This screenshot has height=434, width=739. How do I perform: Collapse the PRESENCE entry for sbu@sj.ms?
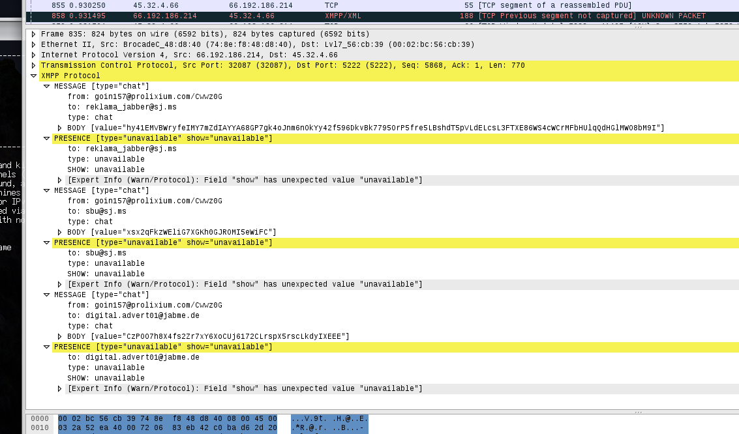pos(47,242)
